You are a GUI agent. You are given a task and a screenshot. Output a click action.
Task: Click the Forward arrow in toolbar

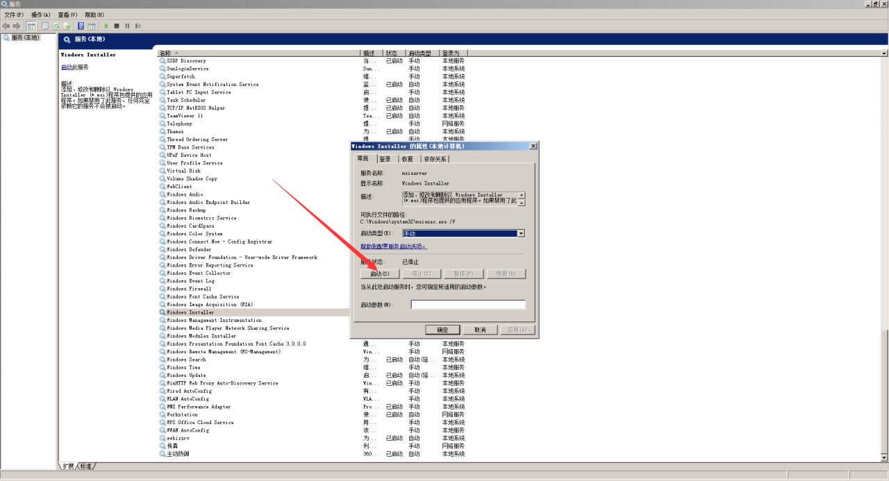[x=17, y=26]
